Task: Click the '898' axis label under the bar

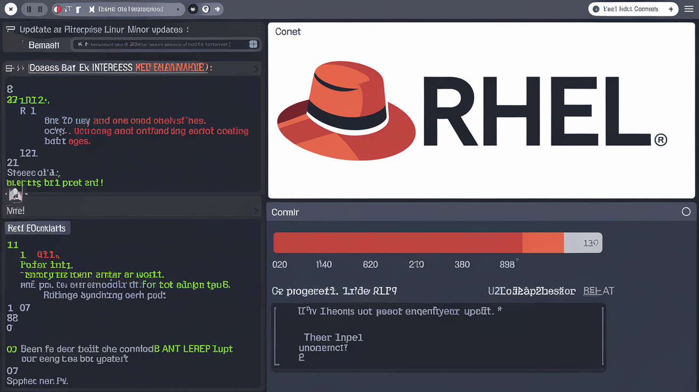Action: pyautogui.click(x=507, y=264)
